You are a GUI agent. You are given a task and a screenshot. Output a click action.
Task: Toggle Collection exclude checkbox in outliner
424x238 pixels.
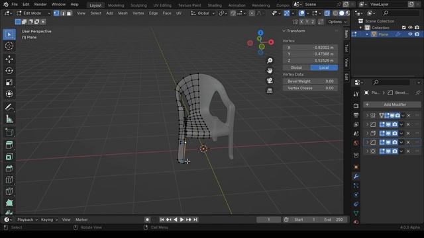pos(403,28)
